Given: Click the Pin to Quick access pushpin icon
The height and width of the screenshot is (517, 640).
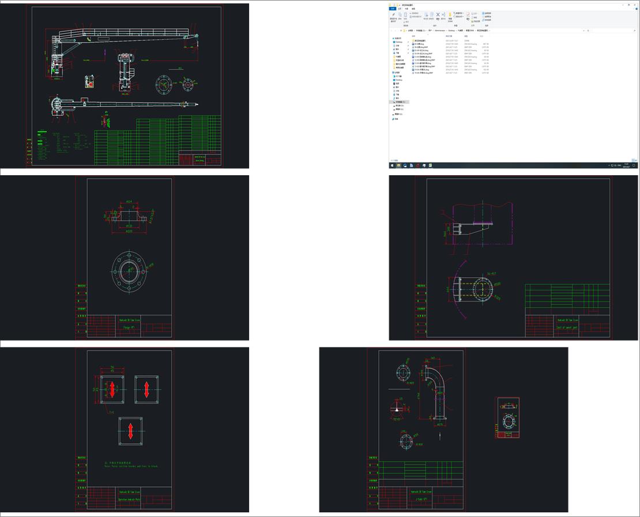Looking at the screenshot, I should pos(393,14).
